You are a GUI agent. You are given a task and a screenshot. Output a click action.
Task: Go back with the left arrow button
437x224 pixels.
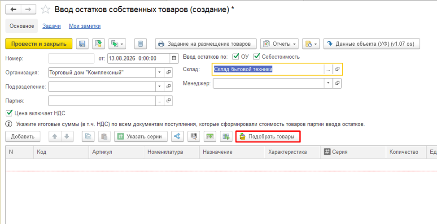point(13,9)
